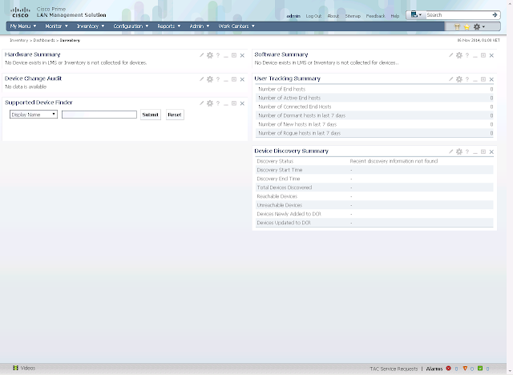This screenshot has width=513, height=375.
Task: Click the Supported Device Finder text field
Action: pos(99,115)
